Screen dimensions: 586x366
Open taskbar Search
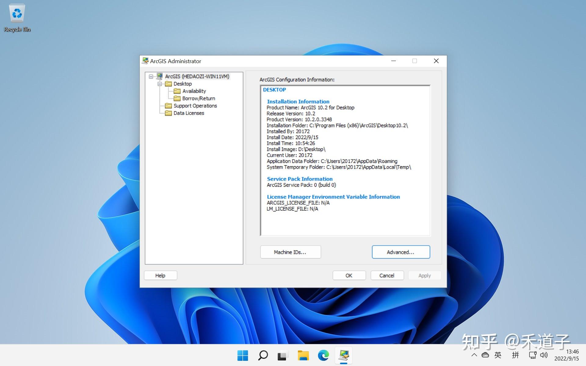(263, 355)
